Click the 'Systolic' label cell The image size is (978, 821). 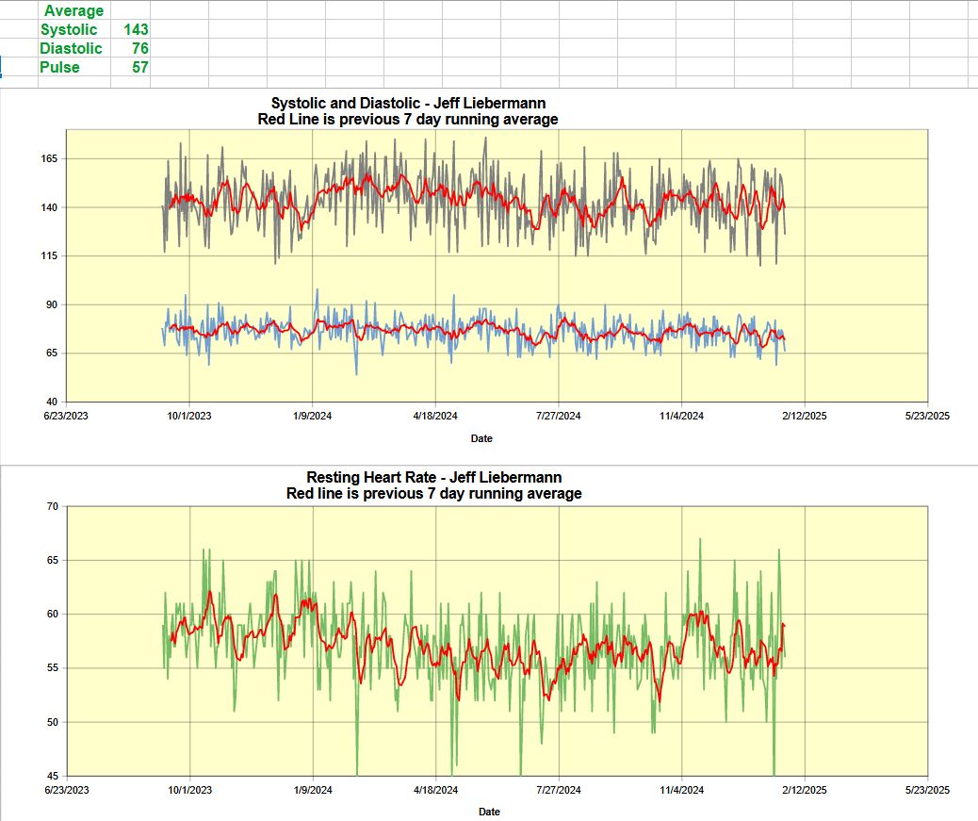pos(69,29)
